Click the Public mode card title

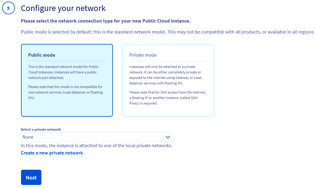[x=41, y=55]
